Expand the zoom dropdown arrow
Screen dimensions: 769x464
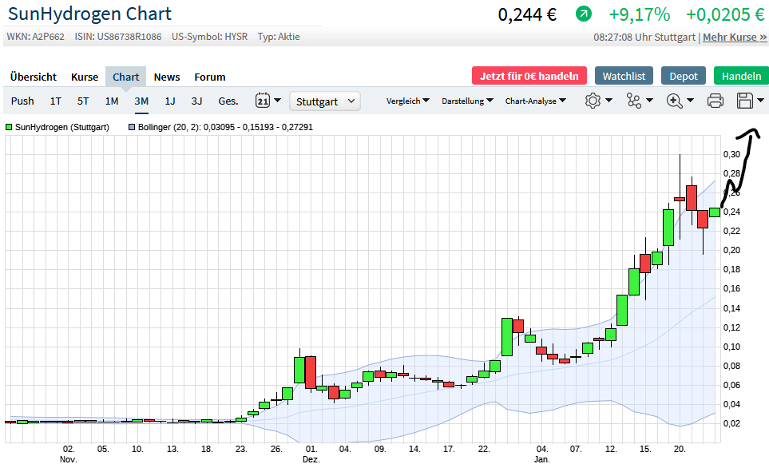(690, 101)
